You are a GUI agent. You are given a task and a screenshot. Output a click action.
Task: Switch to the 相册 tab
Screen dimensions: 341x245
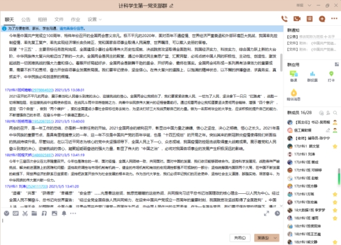[x=42, y=20]
